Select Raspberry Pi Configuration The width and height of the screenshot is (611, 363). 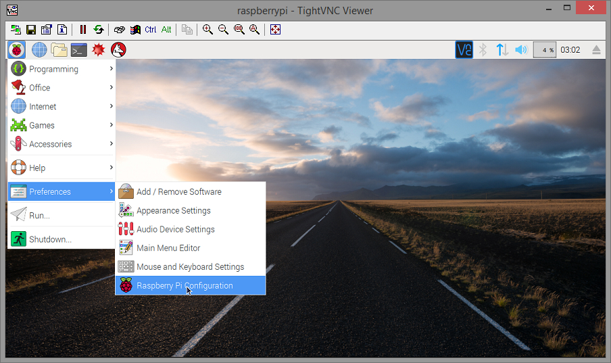[191, 285]
